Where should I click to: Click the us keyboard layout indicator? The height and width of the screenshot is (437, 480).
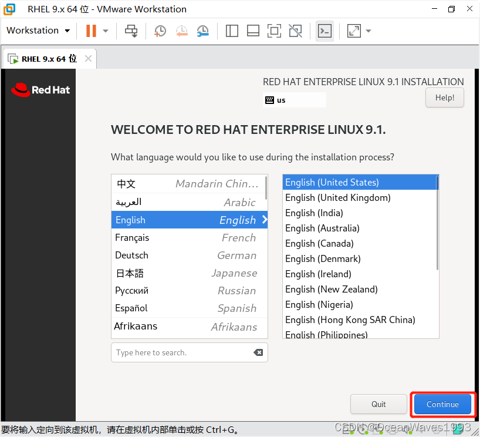click(294, 100)
